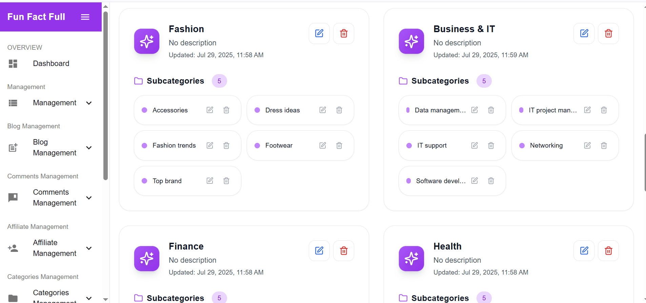The width and height of the screenshot is (646, 303).
Task: Click the Business & IT sparkle icon
Action: pos(411,41)
